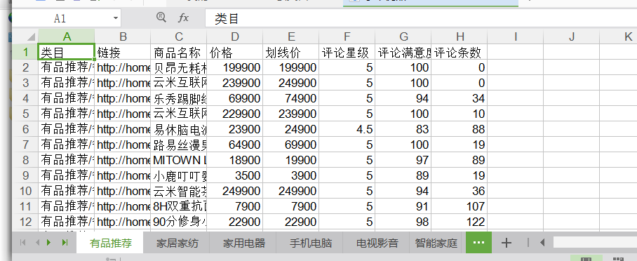This screenshot has width=637, height=261.
Task: Select the 23900 price cell
Action: [235, 129]
